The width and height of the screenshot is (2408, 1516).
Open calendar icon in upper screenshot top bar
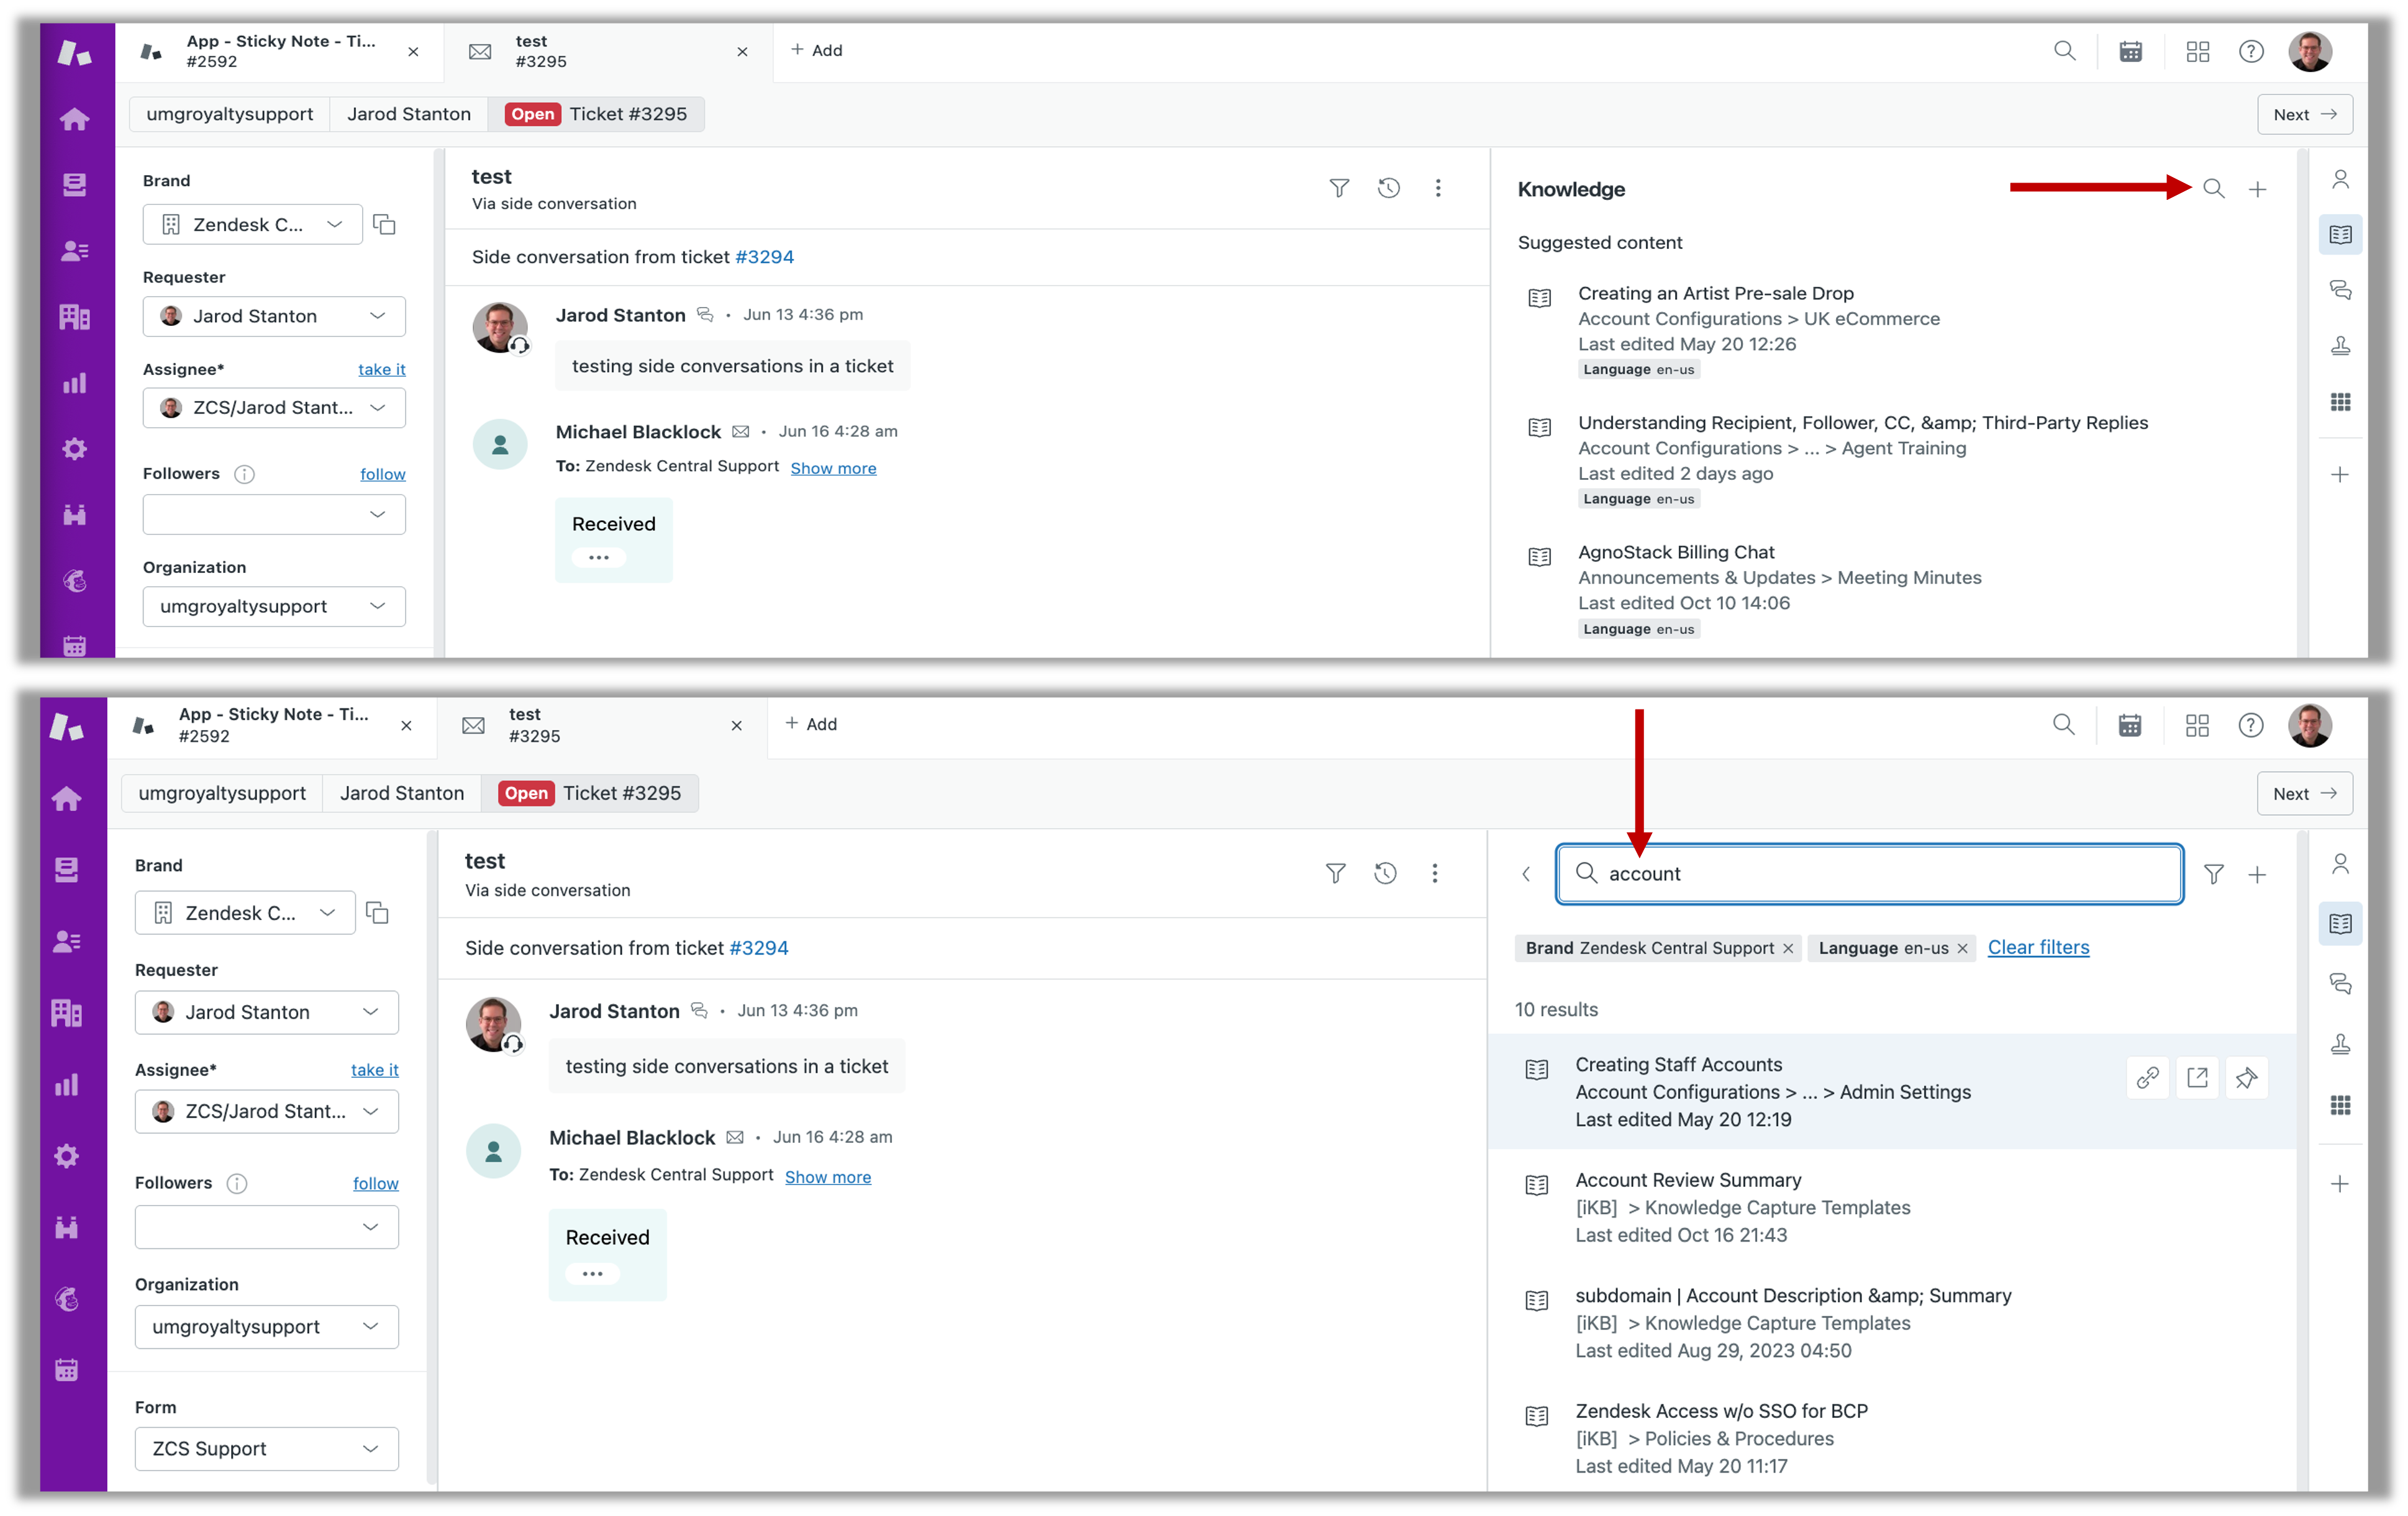[2130, 51]
